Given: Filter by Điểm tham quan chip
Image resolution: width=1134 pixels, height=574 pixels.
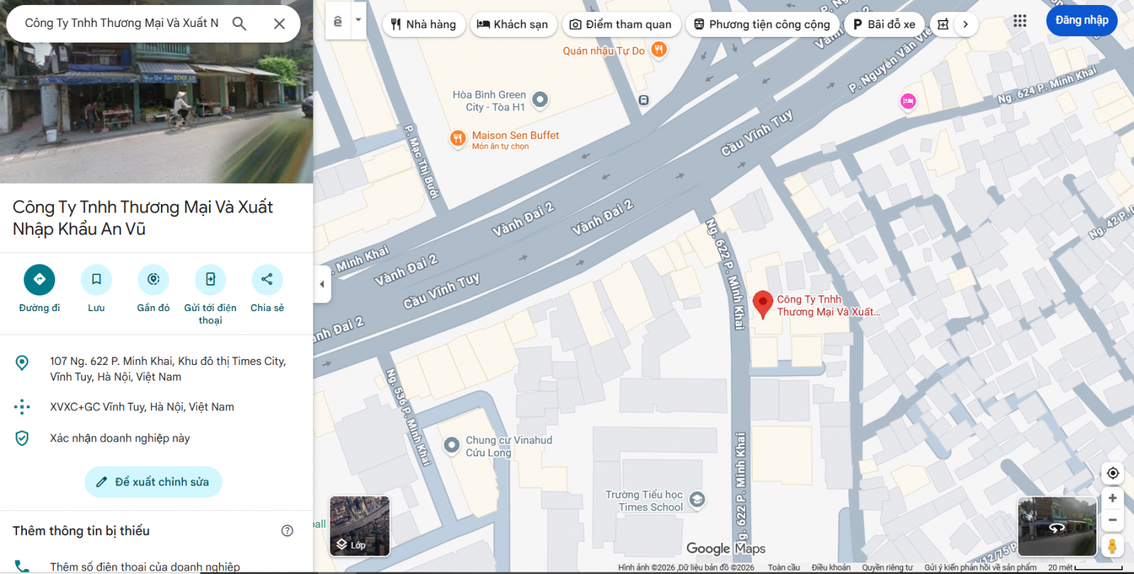Looking at the screenshot, I should click(x=621, y=24).
